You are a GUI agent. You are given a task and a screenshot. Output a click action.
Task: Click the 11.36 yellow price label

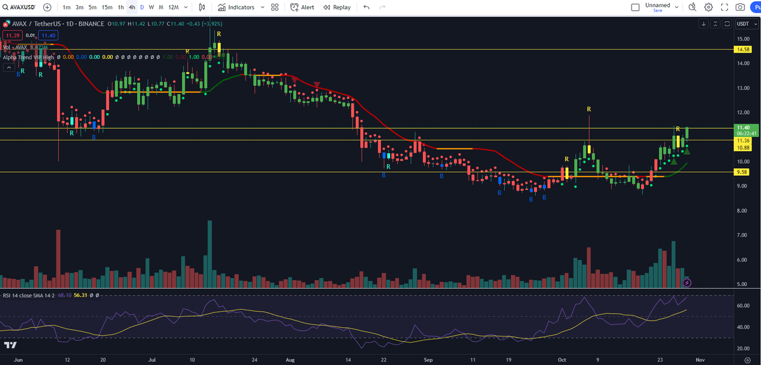(743, 140)
